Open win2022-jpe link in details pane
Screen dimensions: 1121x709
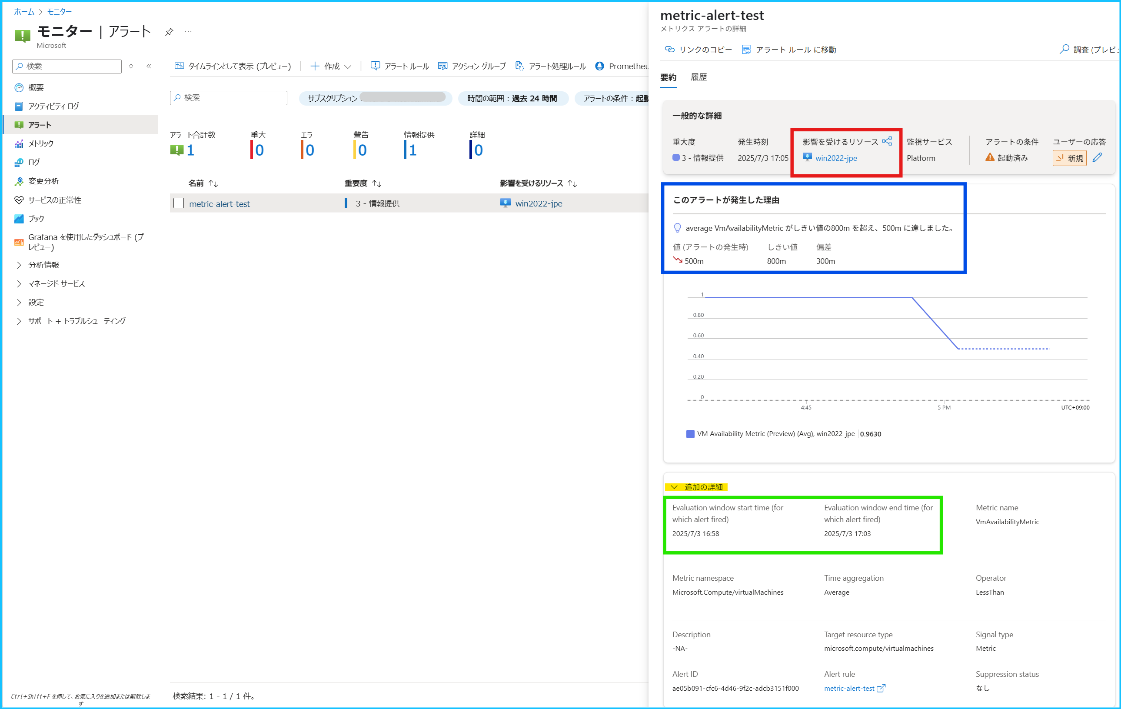(x=836, y=158)
